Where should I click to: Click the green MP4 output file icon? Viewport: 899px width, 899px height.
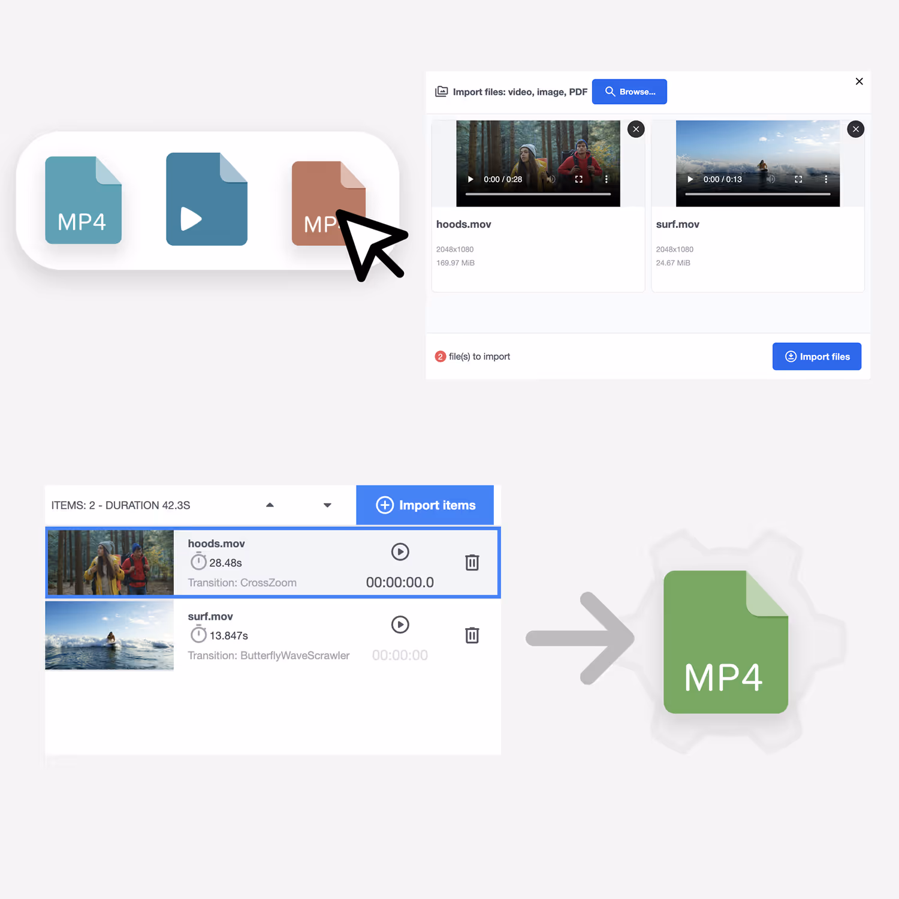[726, 642]
